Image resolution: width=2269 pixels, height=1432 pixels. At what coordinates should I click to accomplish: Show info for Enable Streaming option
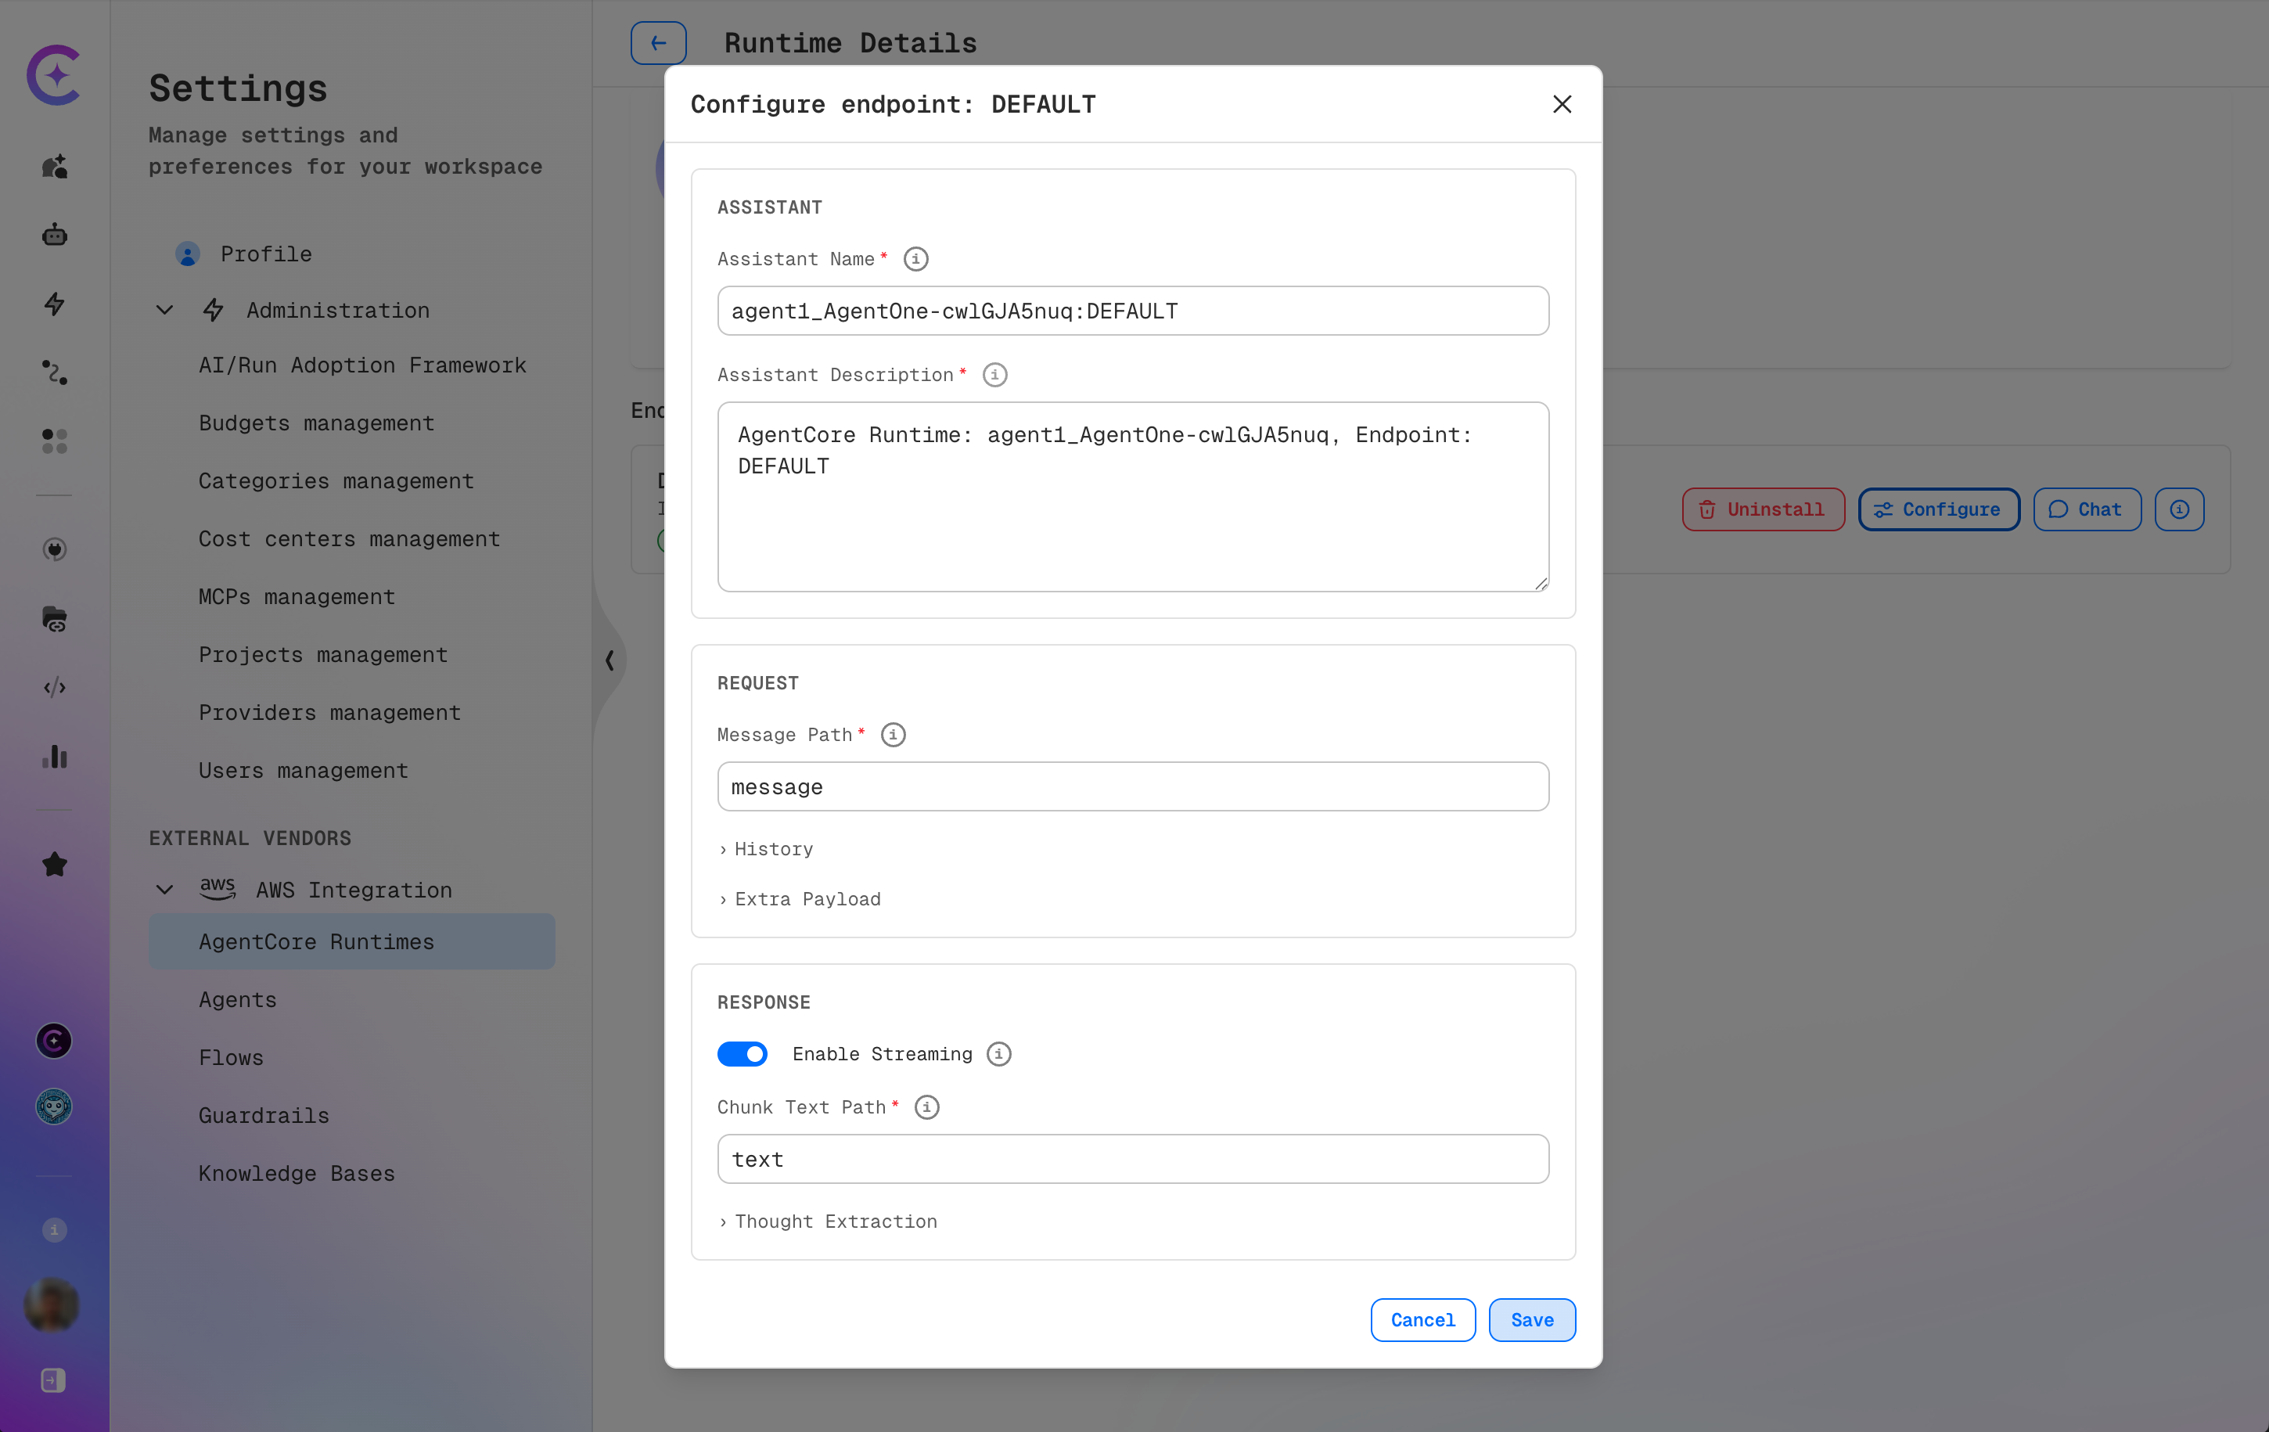click(999, 1054)
